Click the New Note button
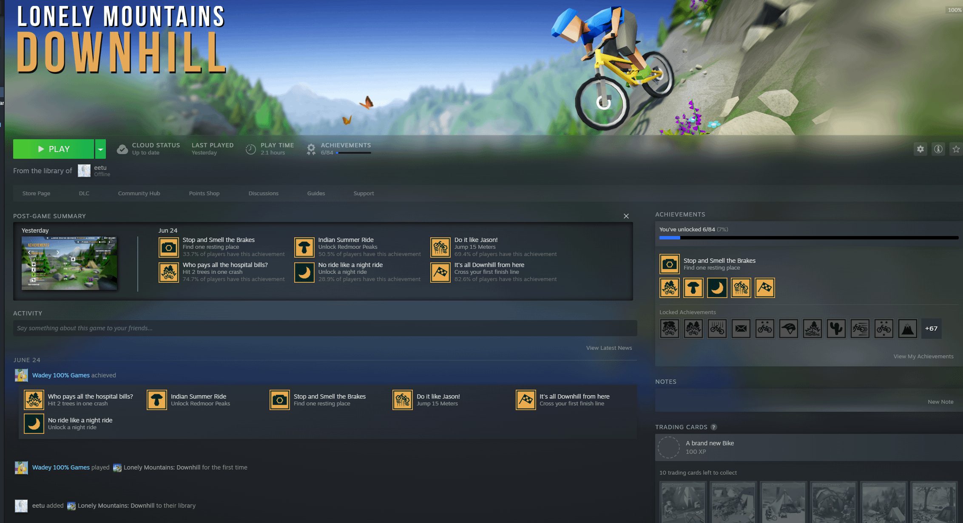963x523 pixels. [940, 402]
